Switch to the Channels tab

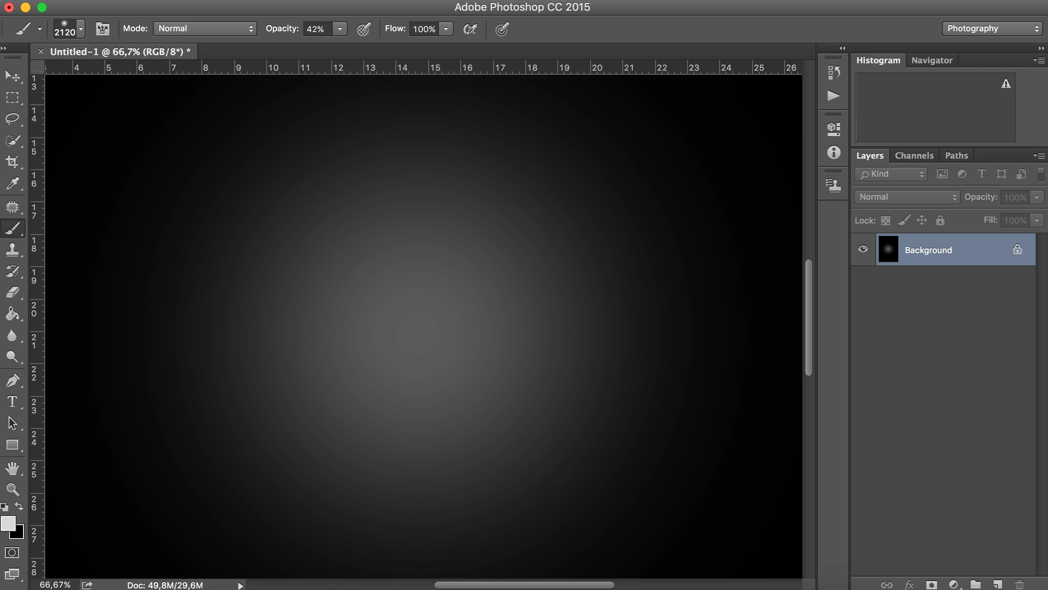coord(914,156)
